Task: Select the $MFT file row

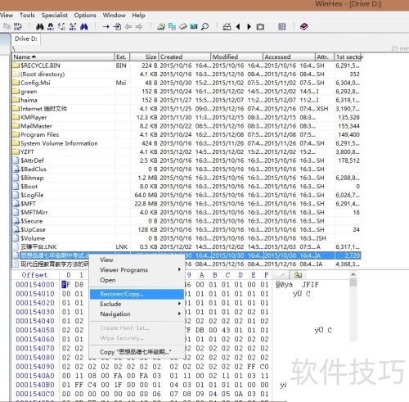Action: tap(187, 204)
